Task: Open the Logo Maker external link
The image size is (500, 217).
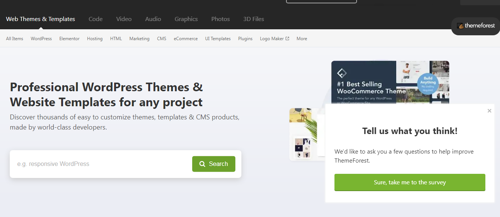Action: (x=274, y=39)
